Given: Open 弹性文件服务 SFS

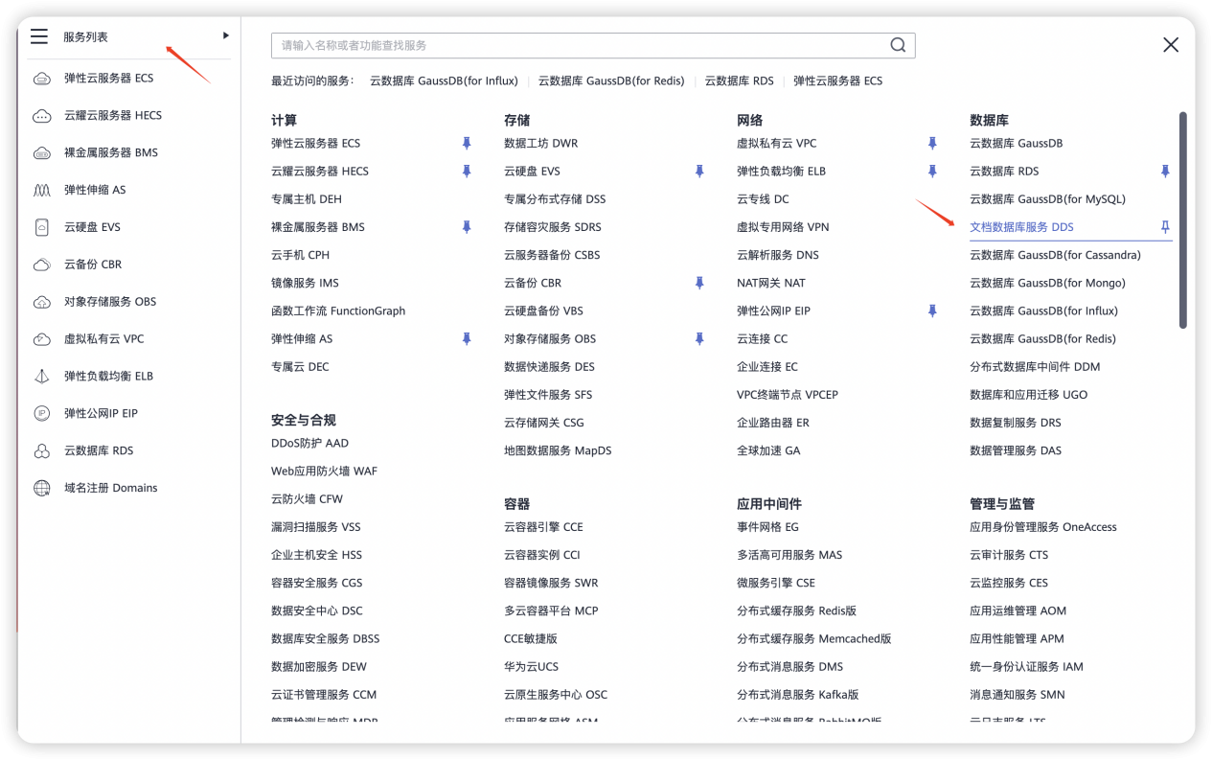Looking at the screenshot, I should click(548, 395).
